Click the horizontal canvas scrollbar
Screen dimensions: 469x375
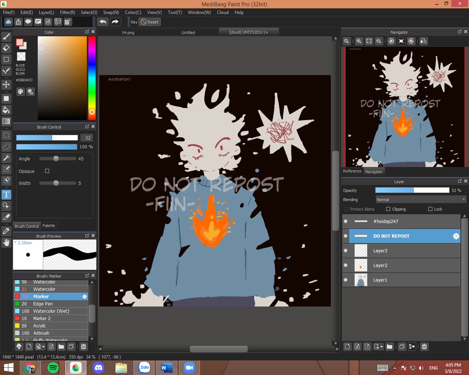click(x=218, y=349)
